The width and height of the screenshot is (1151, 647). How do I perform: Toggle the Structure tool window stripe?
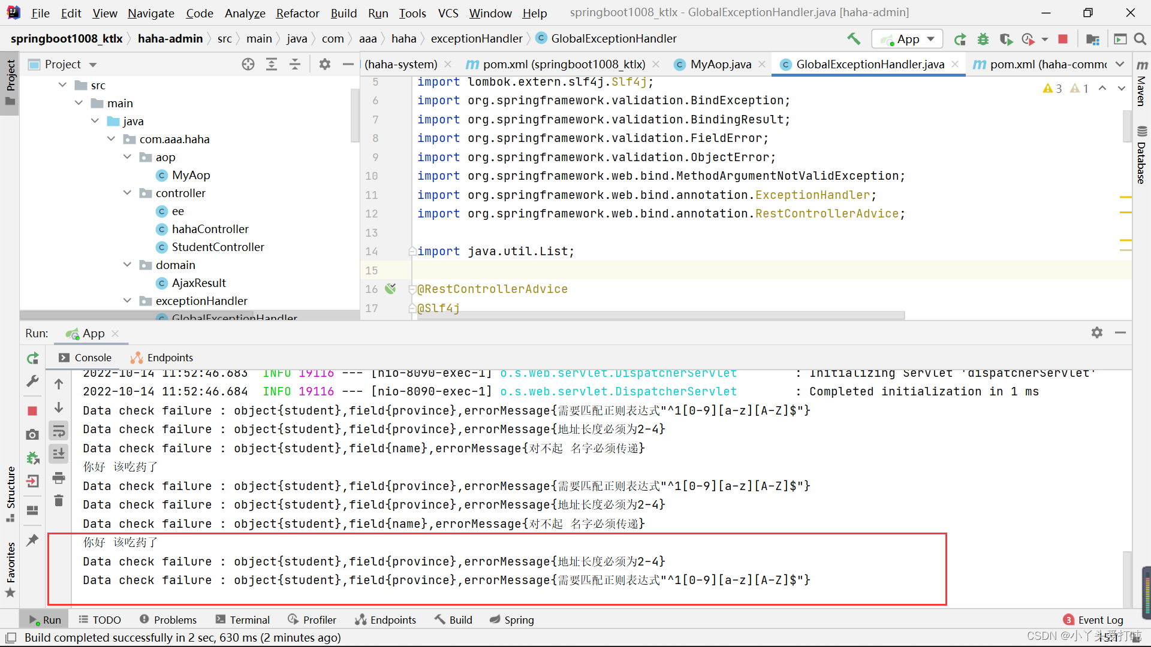coord(10,494)
